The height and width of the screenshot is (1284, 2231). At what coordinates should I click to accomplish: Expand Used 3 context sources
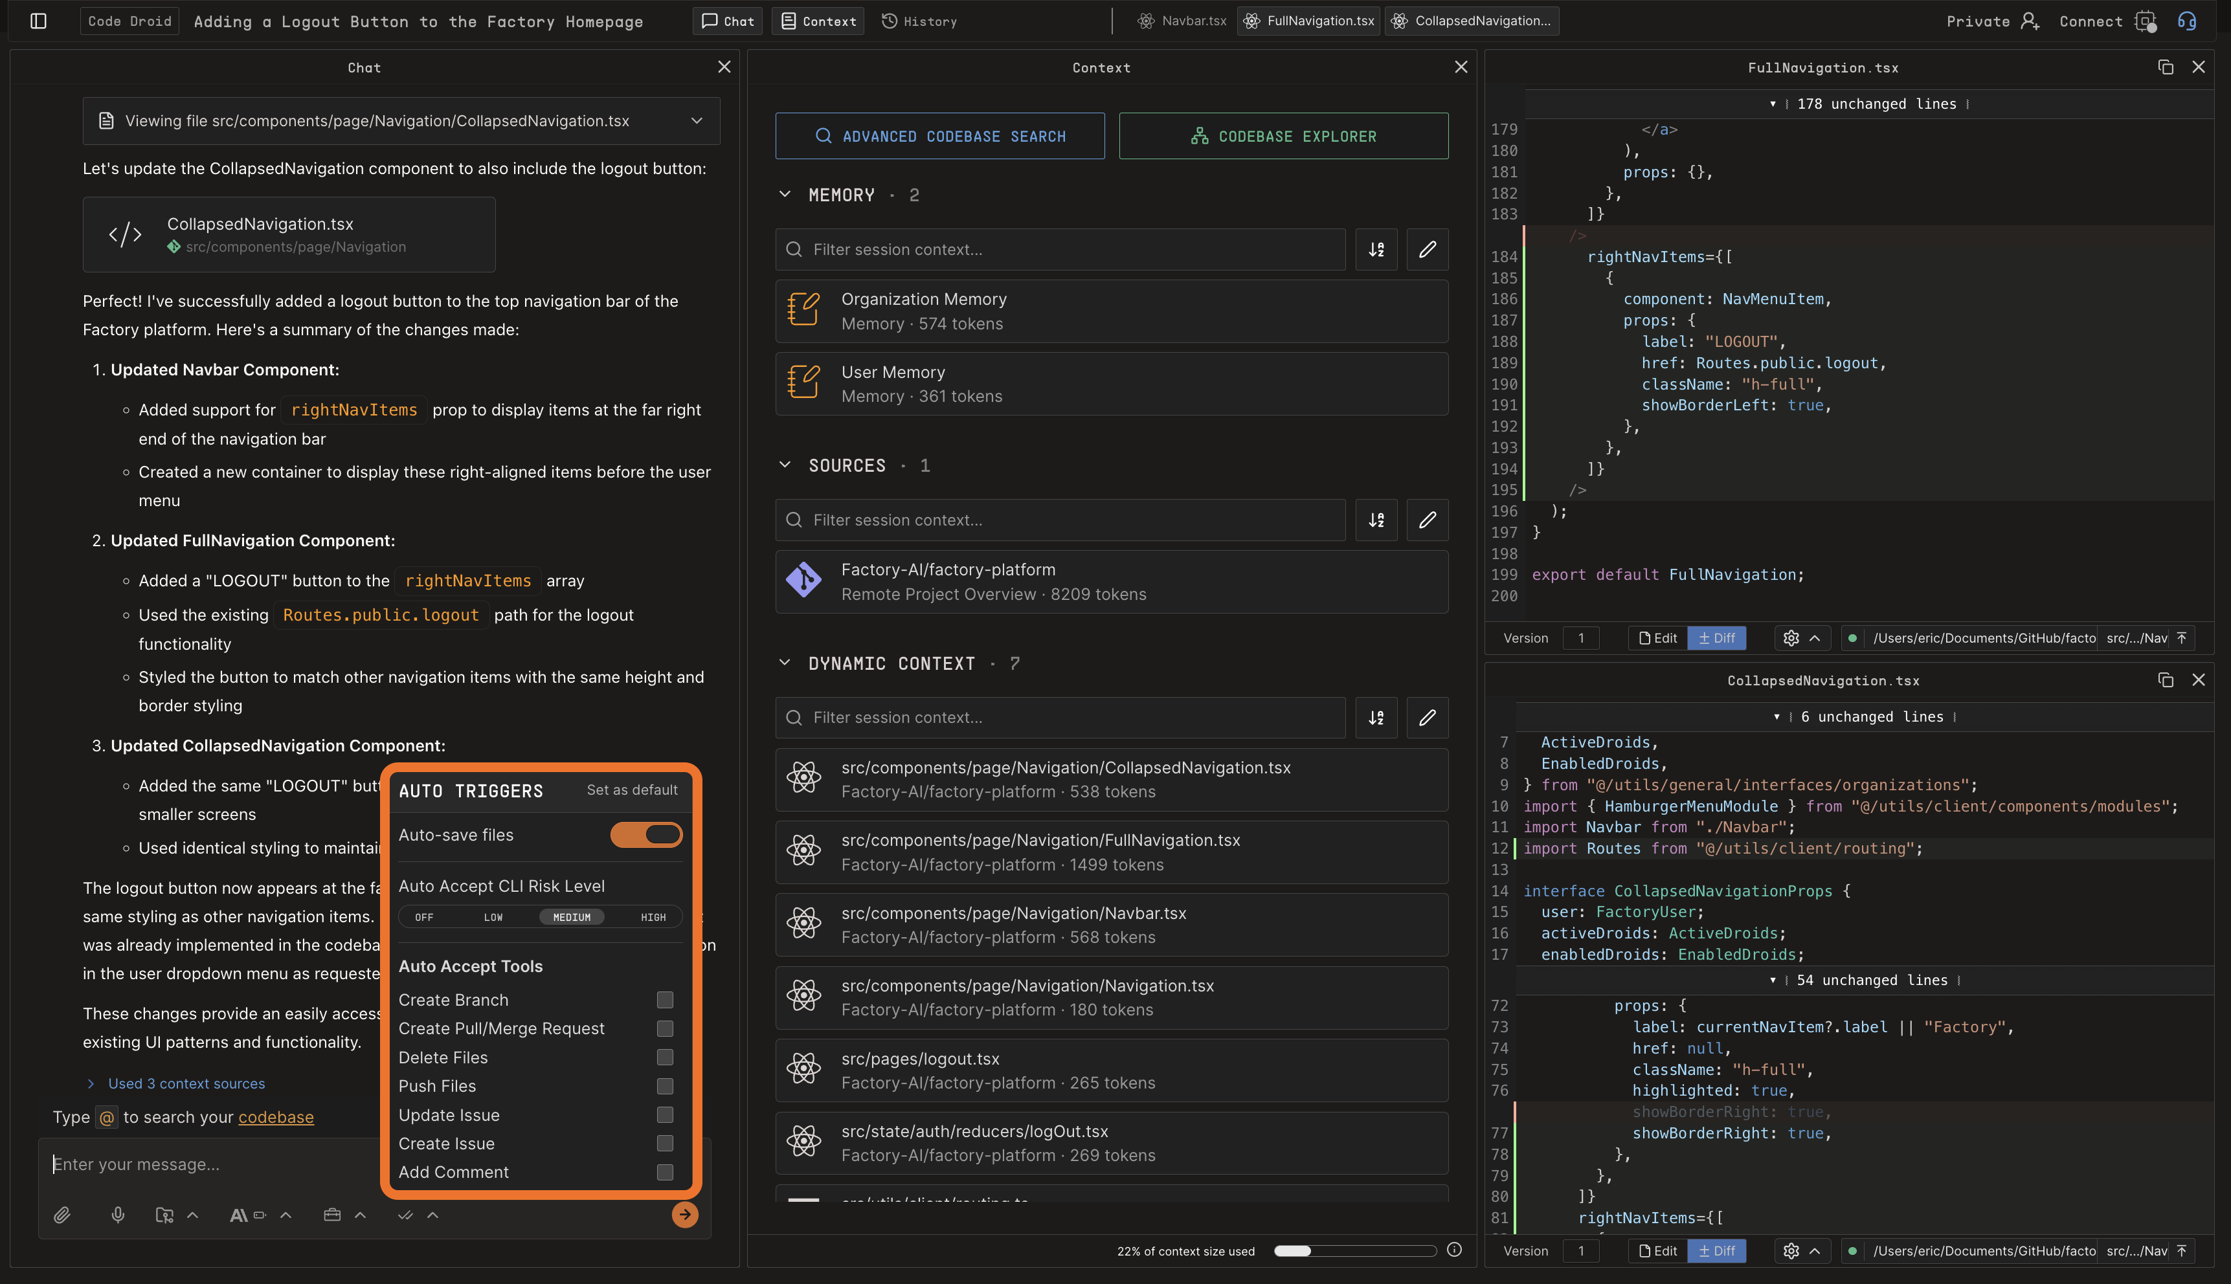(x=186, y=1083)
